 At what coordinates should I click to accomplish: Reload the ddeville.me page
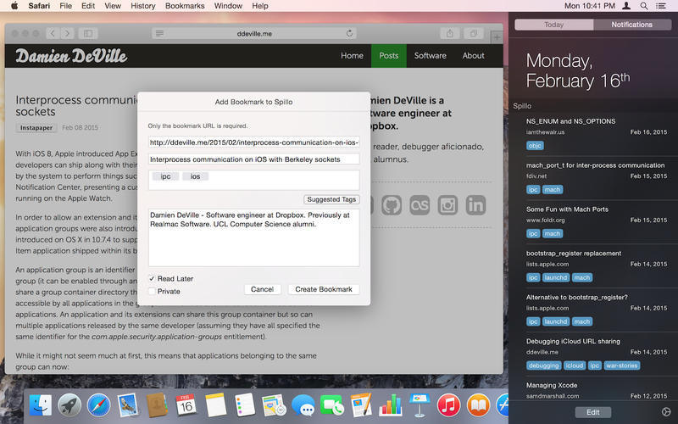(x=349, y=33)
